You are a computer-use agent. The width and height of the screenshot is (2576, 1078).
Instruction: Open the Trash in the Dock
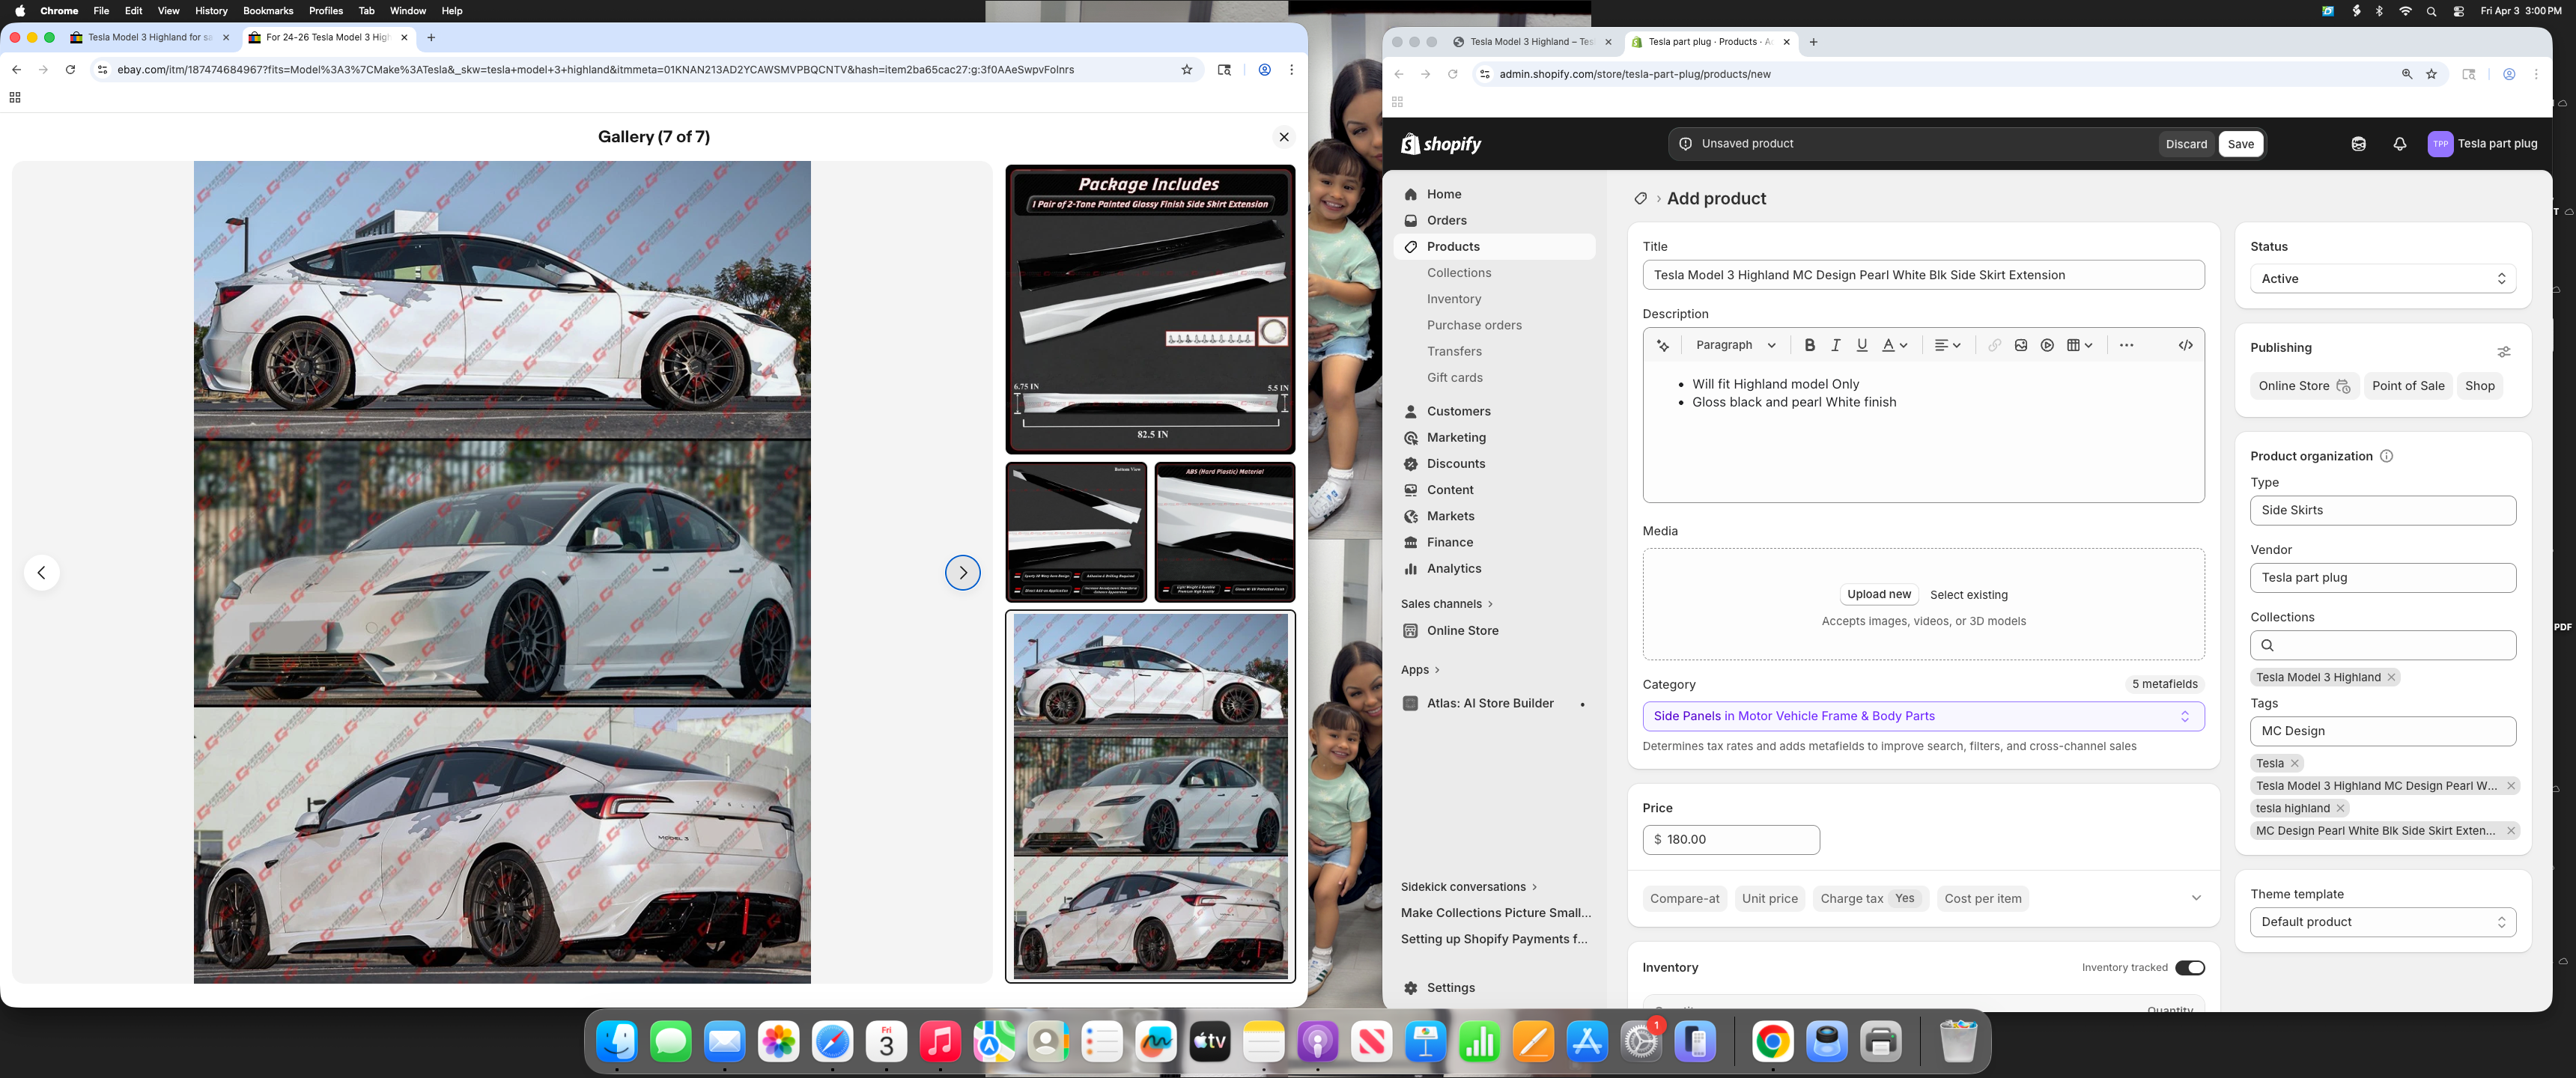1957,1043
